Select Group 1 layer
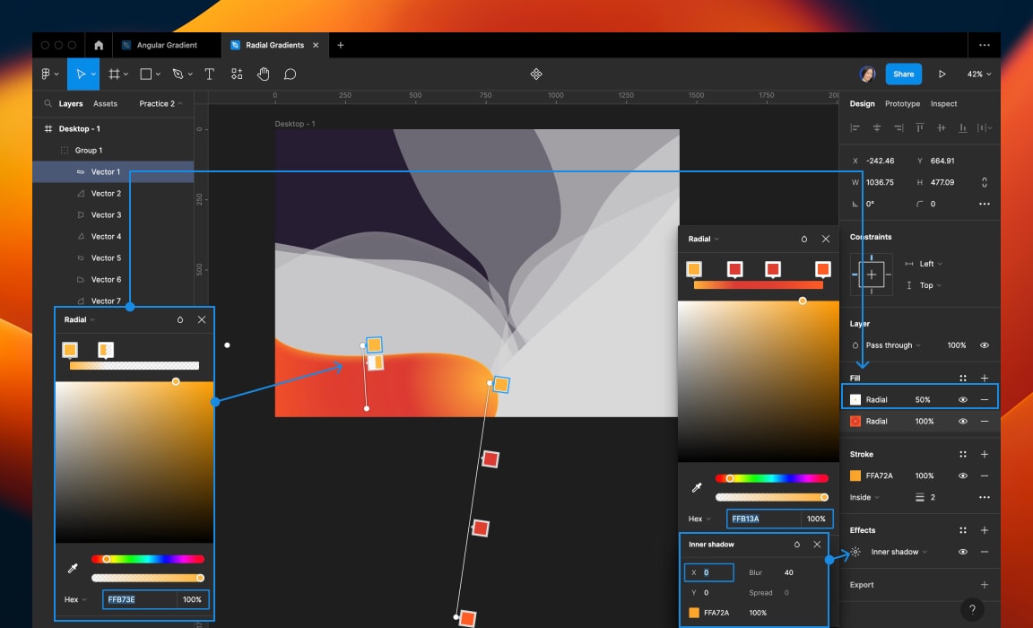This screenshot has width=1033, height=628. pyautogui.click(x=113, y=150)
